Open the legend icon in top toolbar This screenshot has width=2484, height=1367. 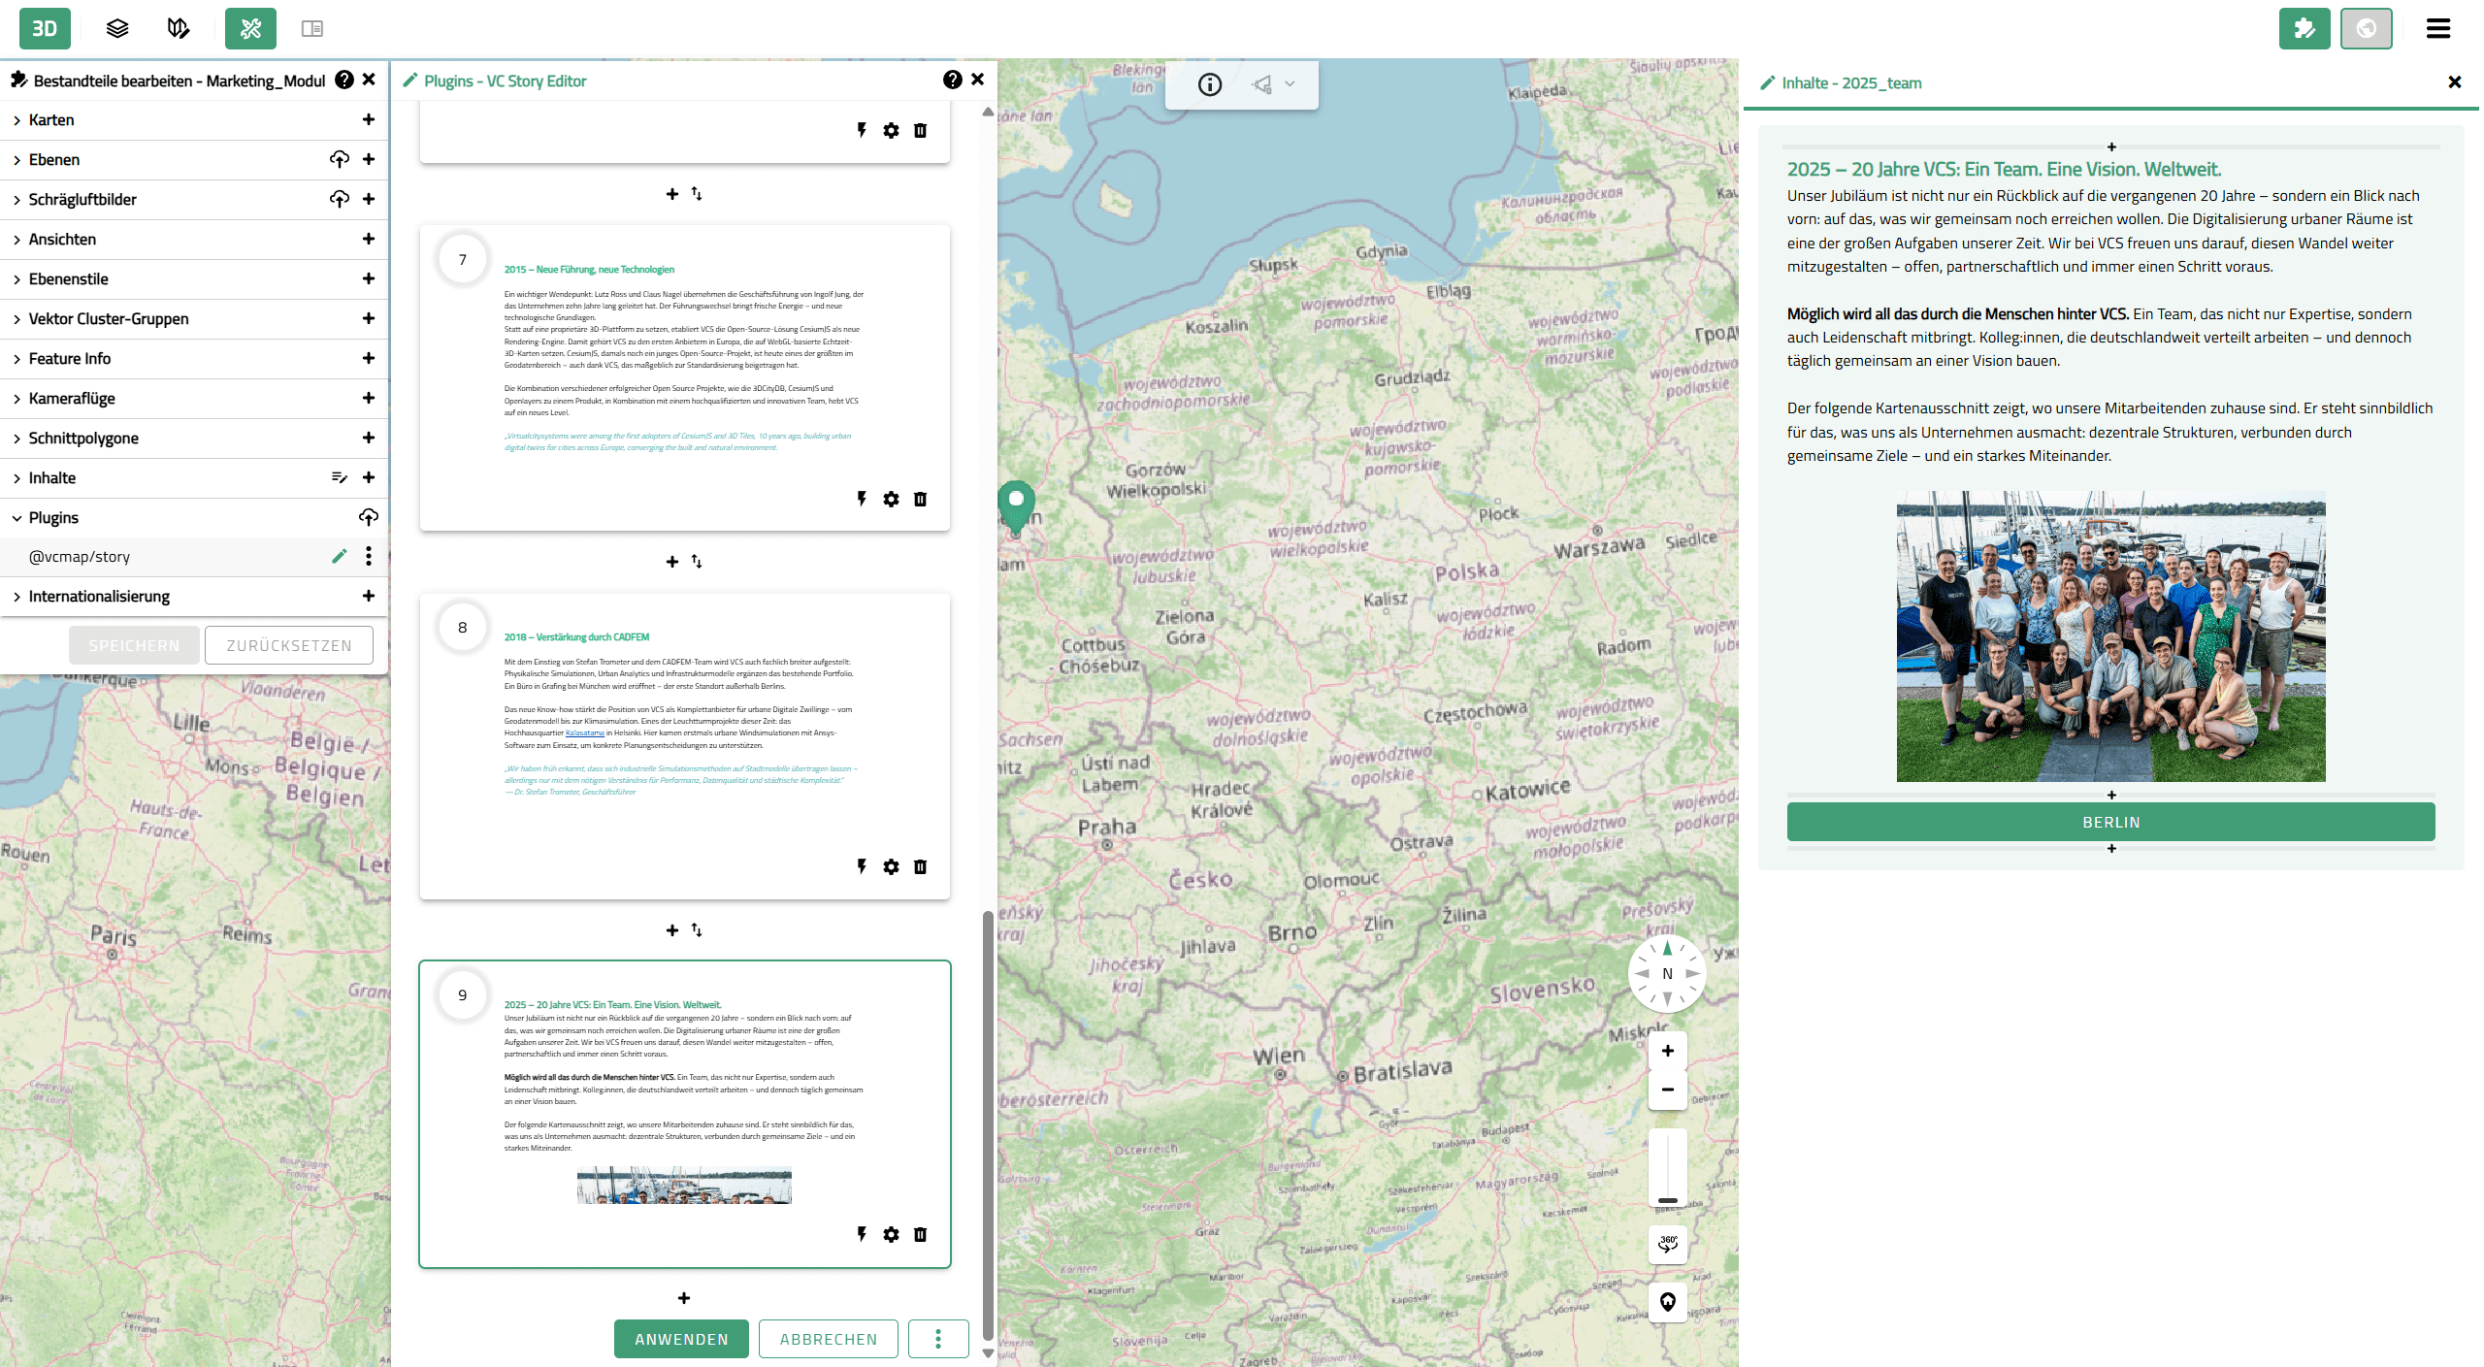click(178, 28)
